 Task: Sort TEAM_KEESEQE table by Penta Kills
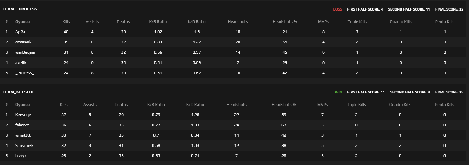444,104
